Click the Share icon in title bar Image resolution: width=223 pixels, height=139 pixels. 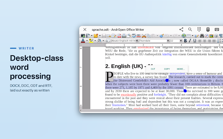tap(181, 30)
